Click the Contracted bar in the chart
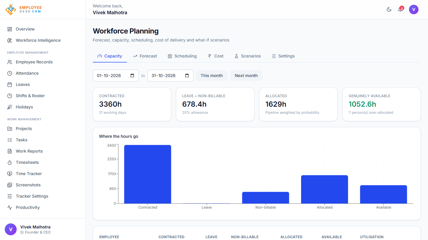Screen dimensions: 428x240 pos(148,174)
